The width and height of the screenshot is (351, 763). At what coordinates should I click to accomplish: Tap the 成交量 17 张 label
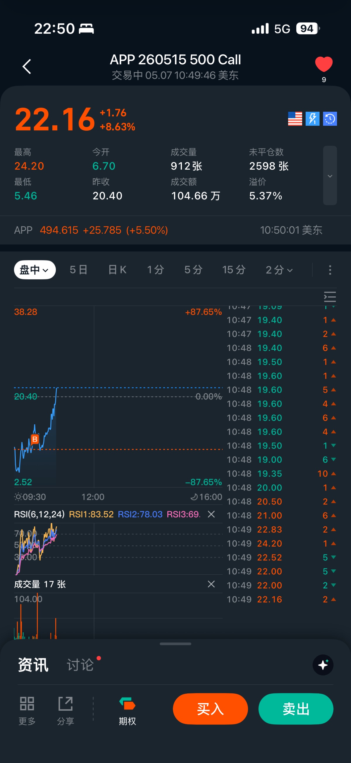40,584
